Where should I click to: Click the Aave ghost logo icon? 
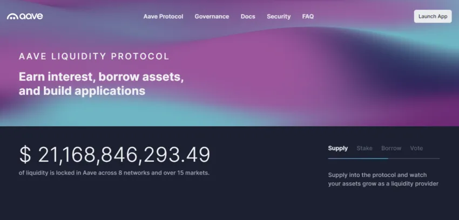coord(12,17)
